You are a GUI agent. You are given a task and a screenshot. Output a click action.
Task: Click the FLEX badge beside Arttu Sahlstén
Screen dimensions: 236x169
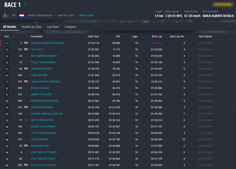point(26,120)
